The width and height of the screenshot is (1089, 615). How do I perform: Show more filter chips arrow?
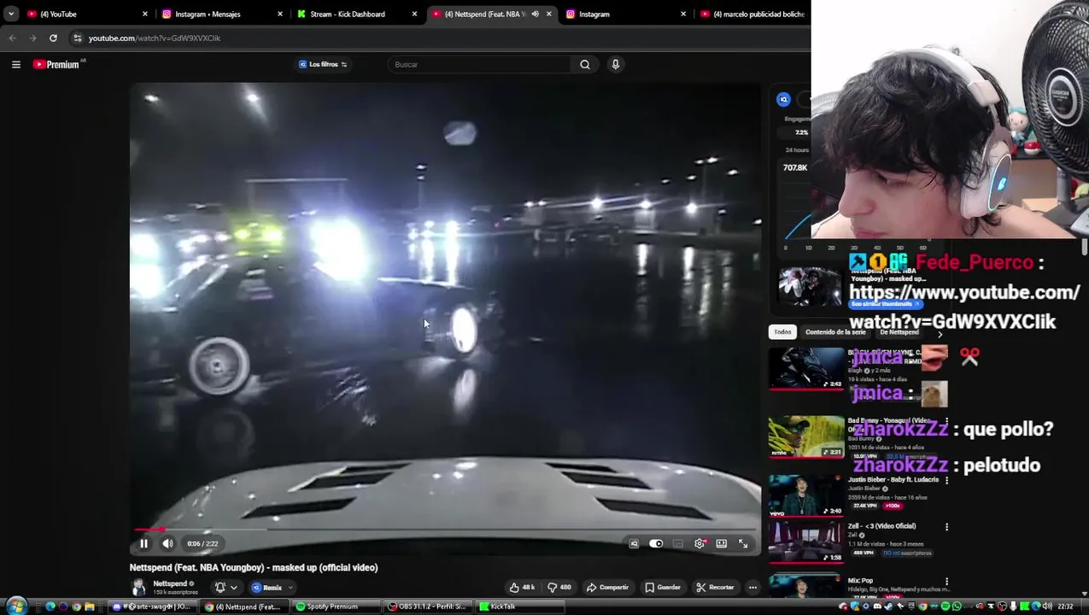pyautogui.click(x=940, y=334)
